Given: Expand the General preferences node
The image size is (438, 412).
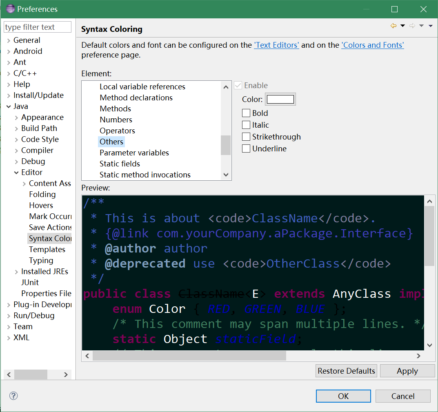Looking at the screenshot, I should coord(9,40).
